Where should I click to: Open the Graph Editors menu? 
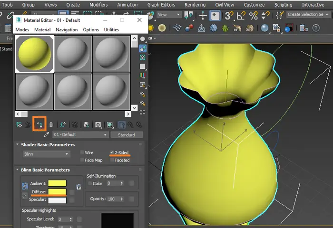[161, 5]
